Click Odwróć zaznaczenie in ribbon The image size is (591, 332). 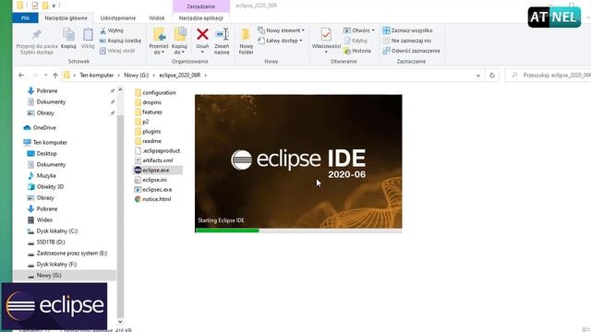pos(411,51)
